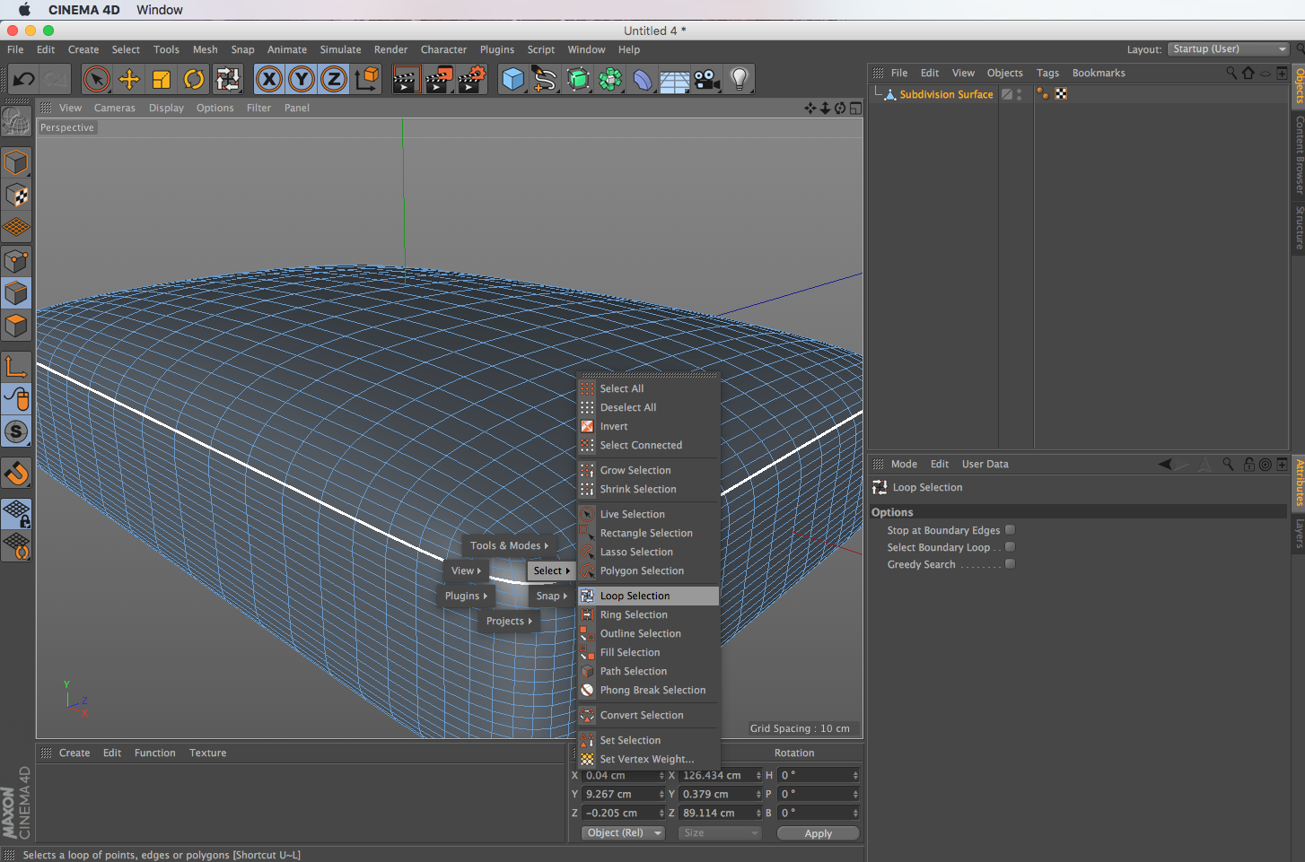Choose Ring Selection from the popup menu
The image size is (1305, 862).
click(634, 615)
